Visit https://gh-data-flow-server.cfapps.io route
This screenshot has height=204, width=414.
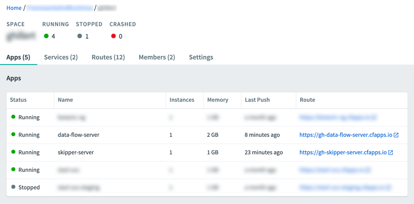(346, 135)
